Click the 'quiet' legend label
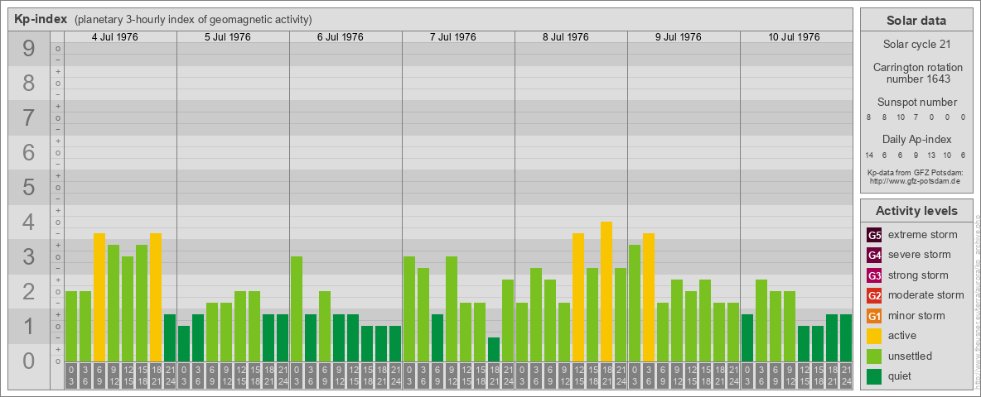This screenshot has width=981, height=397. click(x=901, y=375)
